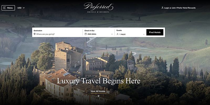Click the person icon beside 1 Adult

(118, 34)
